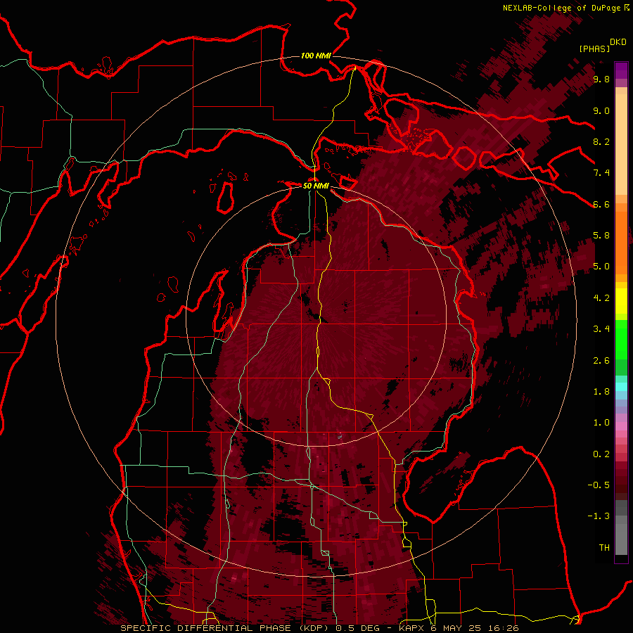Click the -0.5 scale value
This screenshot has height=633, width=633.
tap(599, 485)
